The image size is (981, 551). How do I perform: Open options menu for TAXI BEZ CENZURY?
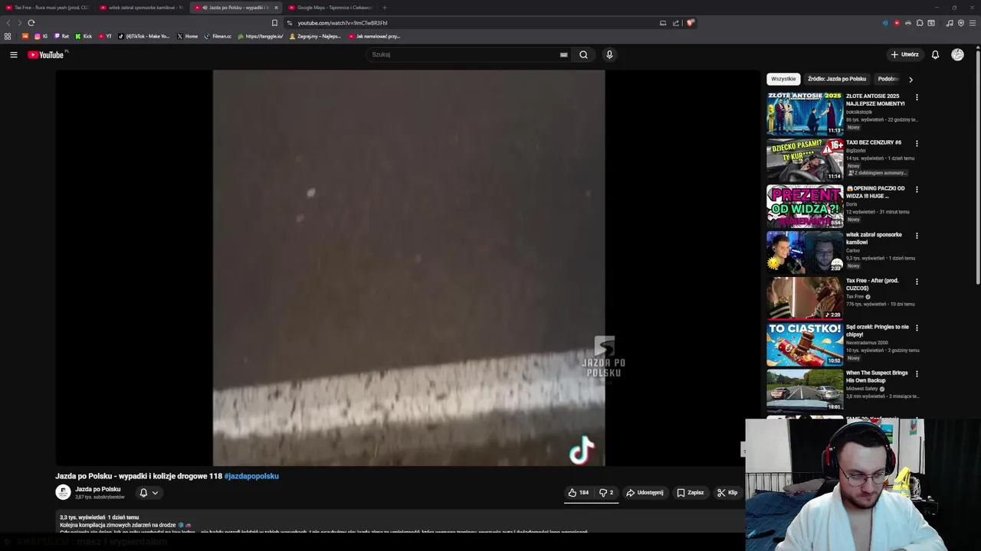pyautogui.click(x=917, y=143)
